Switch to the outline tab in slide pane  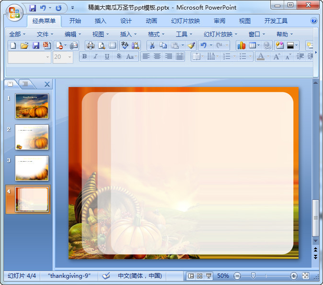pos(25,84)
